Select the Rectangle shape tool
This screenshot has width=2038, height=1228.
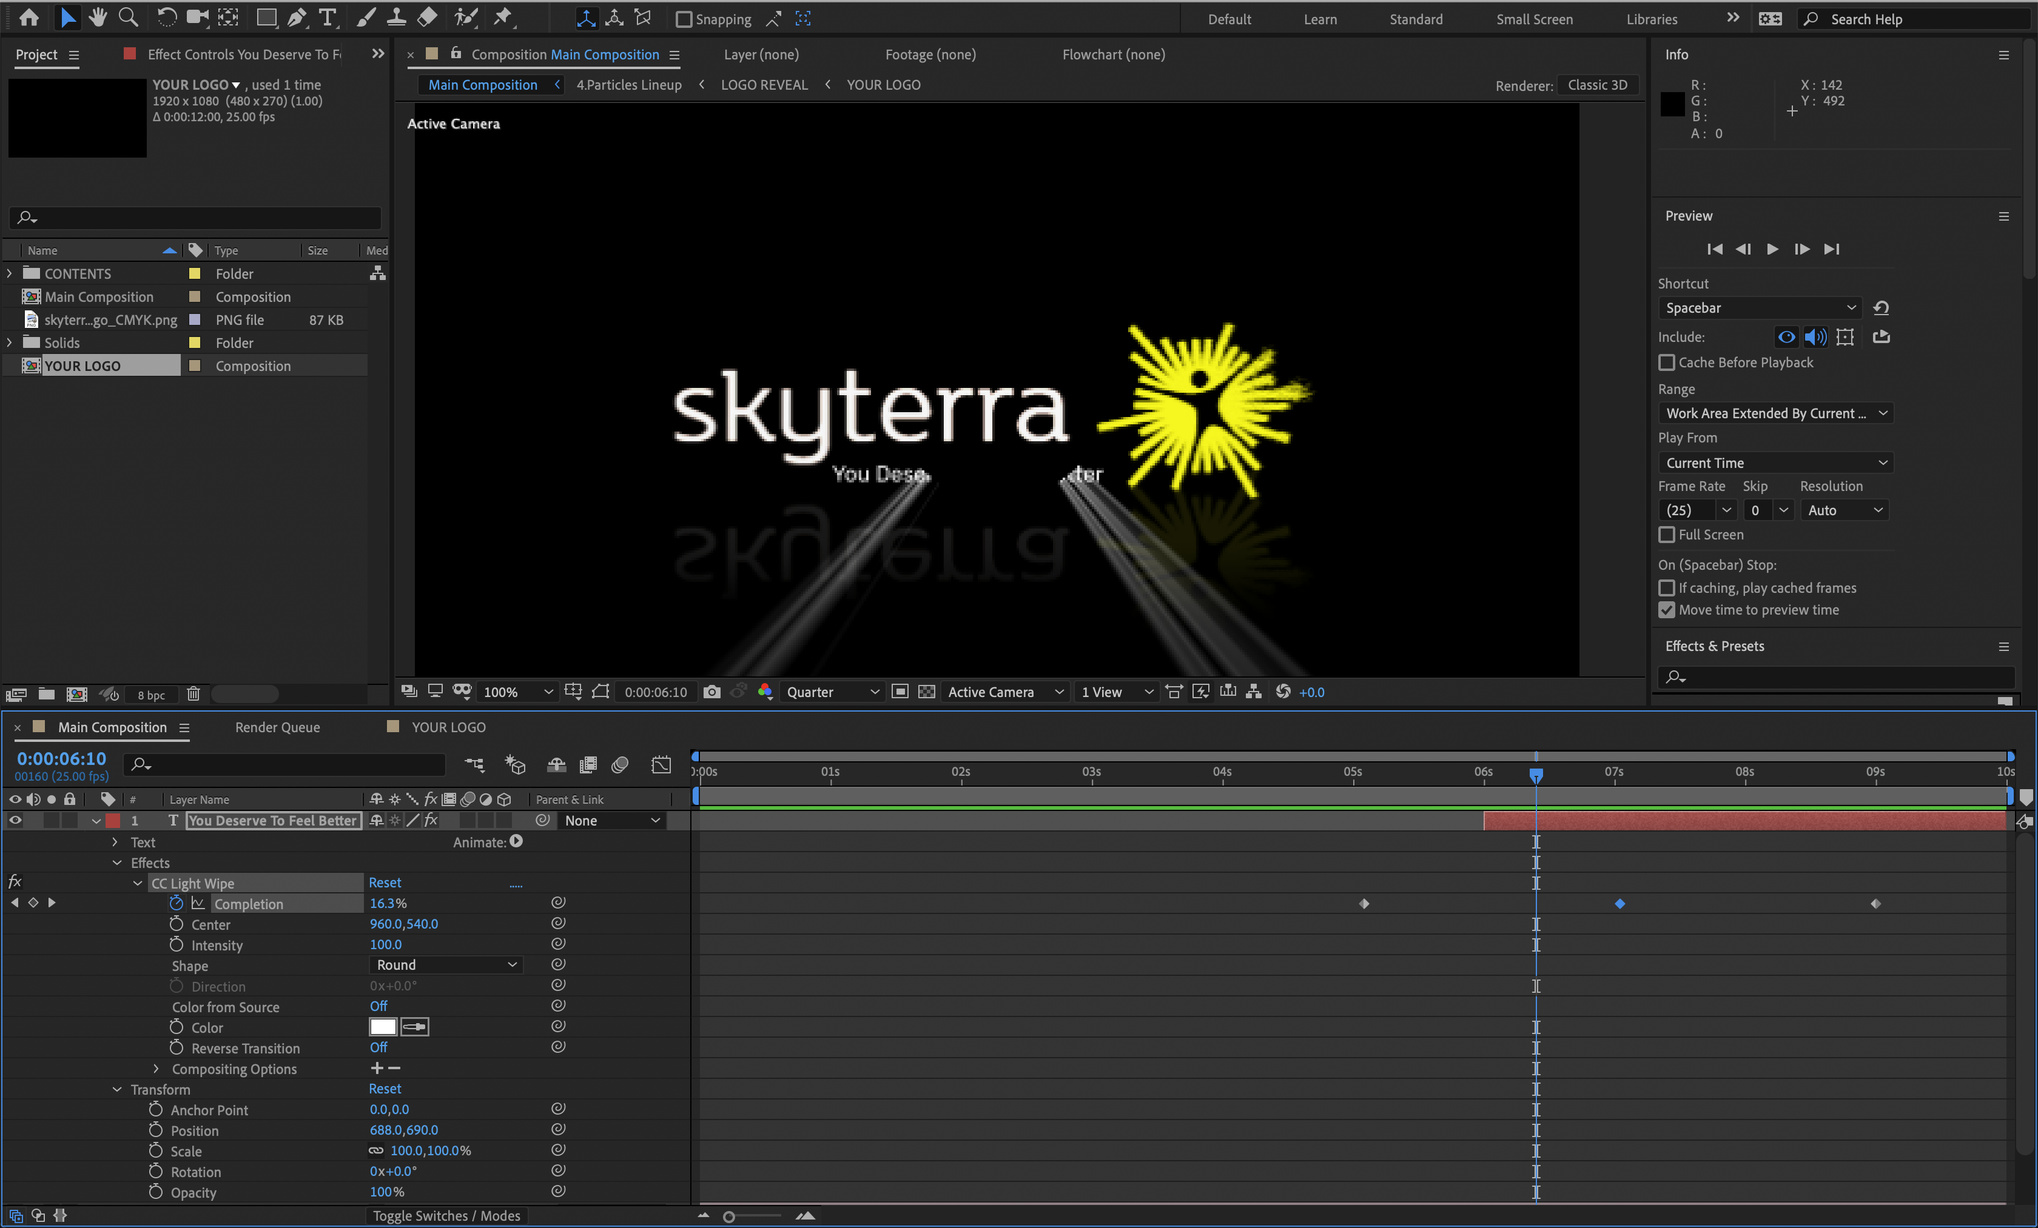click(x=266, y=18)
